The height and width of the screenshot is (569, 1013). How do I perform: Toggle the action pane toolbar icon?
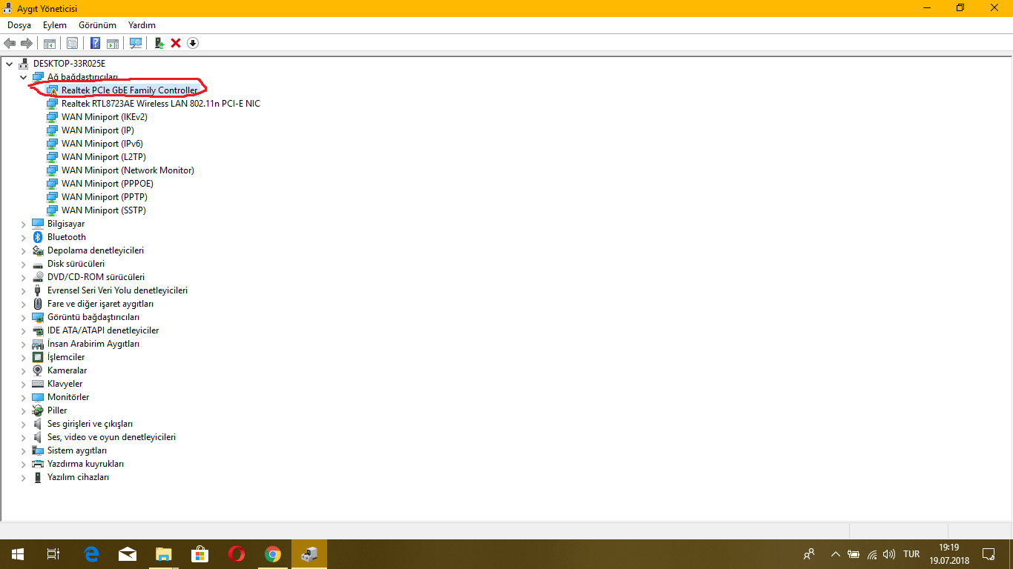(x=113, y=43)
